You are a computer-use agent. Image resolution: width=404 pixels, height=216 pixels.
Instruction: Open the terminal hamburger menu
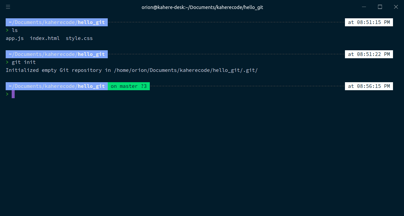(8, 7)
